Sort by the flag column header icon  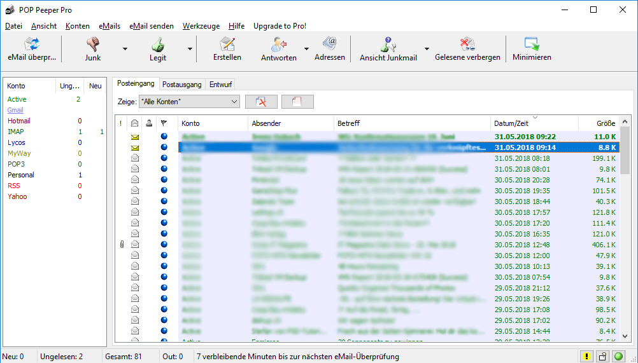(164, 123)
